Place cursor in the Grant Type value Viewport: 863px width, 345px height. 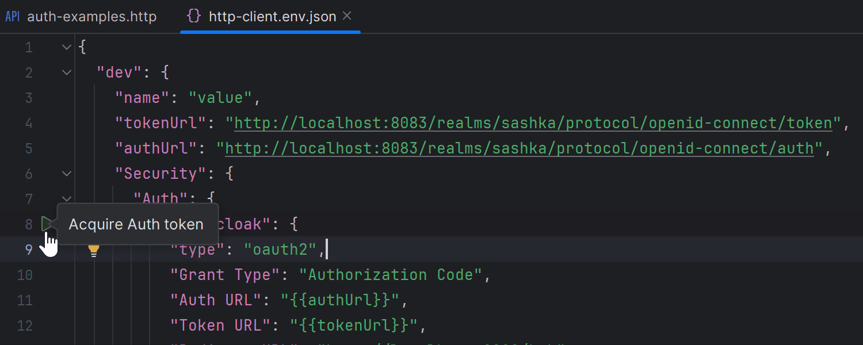pos(391,275)
